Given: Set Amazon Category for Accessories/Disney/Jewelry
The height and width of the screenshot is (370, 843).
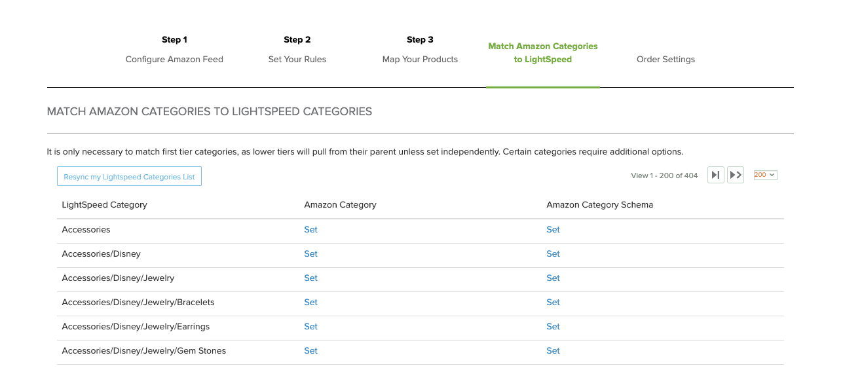Looking at the screenshot, I should (310, 278).
